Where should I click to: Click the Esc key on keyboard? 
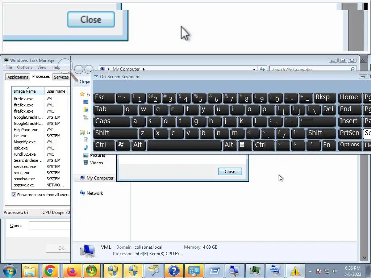coord(104,98)
